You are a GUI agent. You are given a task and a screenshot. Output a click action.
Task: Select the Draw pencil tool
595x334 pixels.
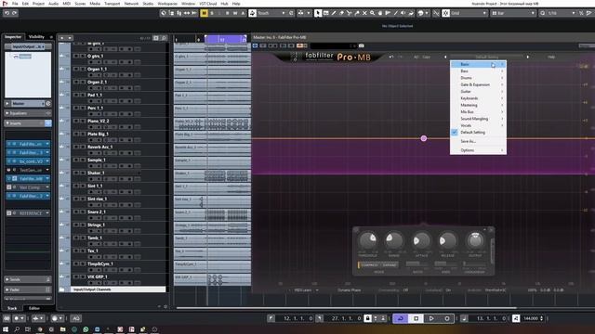click(334, 13)
